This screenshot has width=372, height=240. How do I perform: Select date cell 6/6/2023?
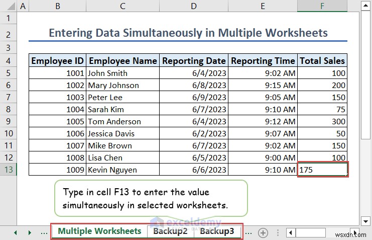click(194, 170)
